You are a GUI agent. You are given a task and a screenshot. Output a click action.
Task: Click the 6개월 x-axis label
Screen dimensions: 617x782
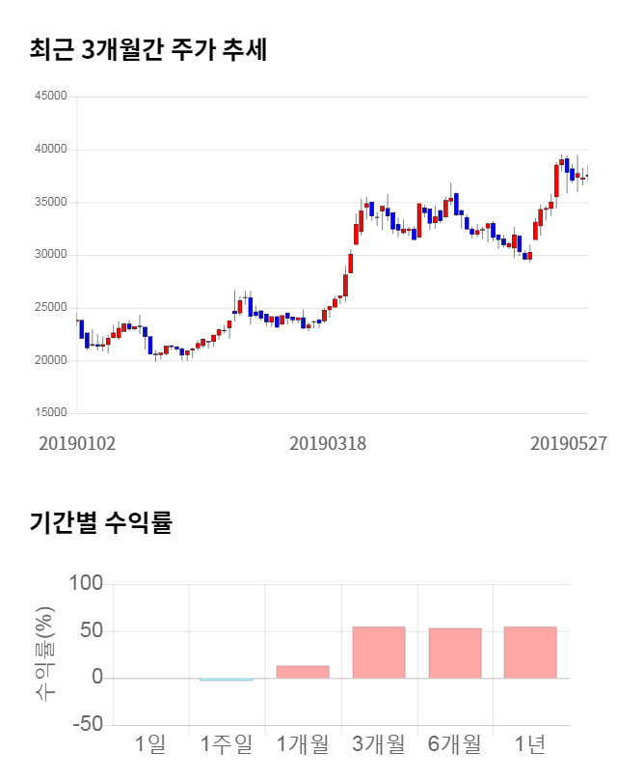(x=455, y=744)
